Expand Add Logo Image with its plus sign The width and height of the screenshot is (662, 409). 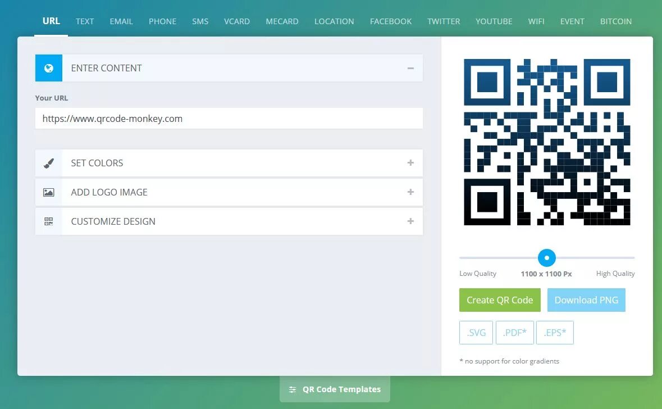410,192
